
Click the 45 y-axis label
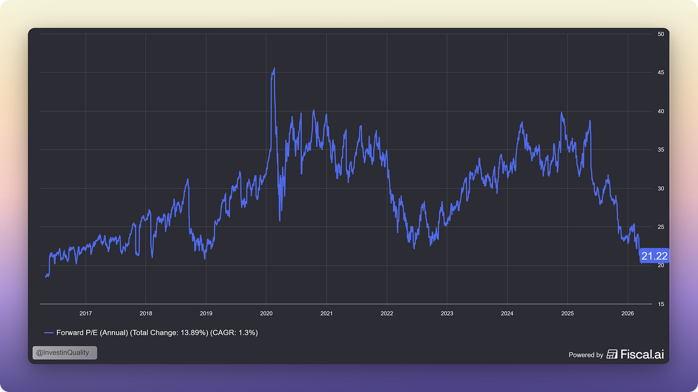point(661,73)
